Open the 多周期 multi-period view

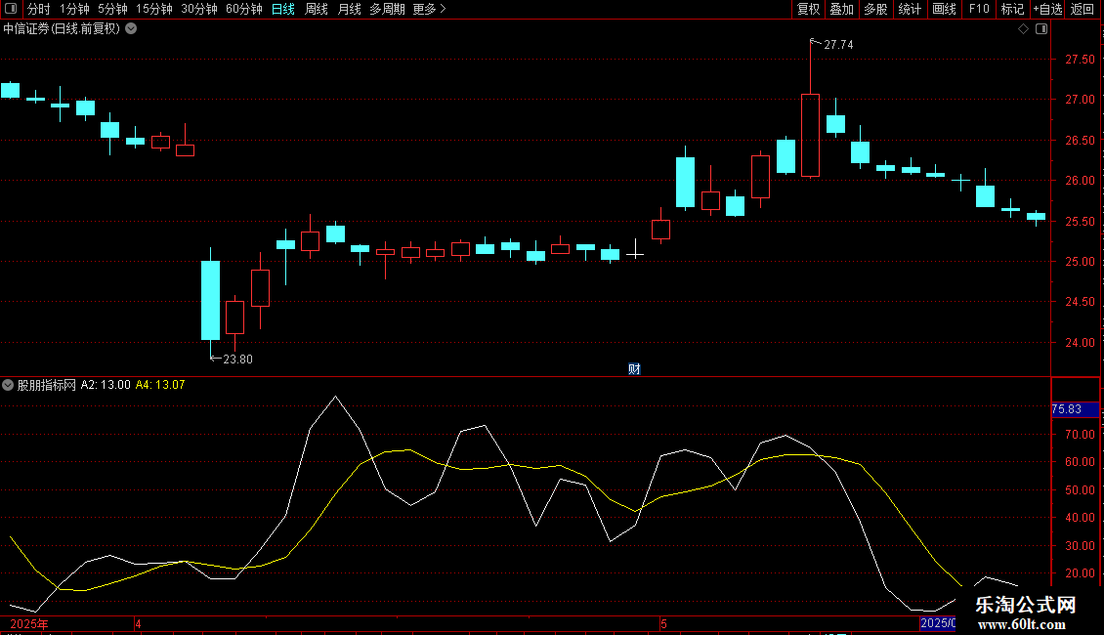[387, 9]
